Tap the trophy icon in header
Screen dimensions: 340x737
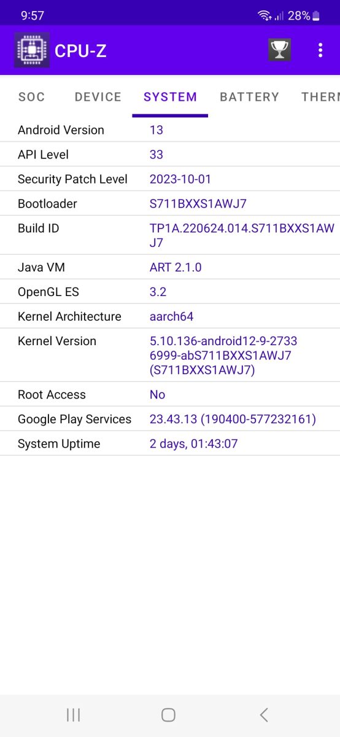tap(279, 50)
